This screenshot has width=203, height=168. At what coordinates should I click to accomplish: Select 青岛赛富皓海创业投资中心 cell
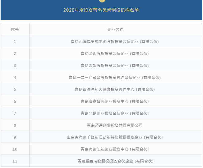coord(116,101)
